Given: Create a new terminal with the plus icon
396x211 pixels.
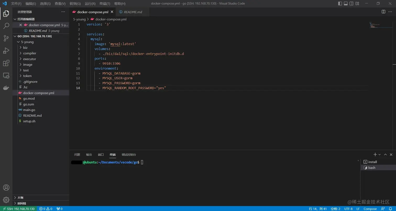Looking at the screenshot, I should (x=375, y=155).
